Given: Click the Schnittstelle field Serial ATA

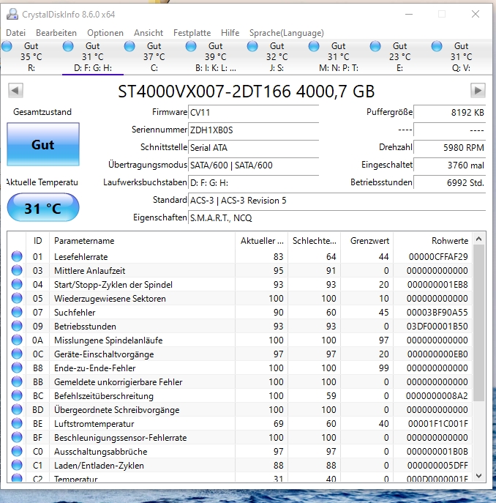Looking at the screenshot, I should (253, 148).
